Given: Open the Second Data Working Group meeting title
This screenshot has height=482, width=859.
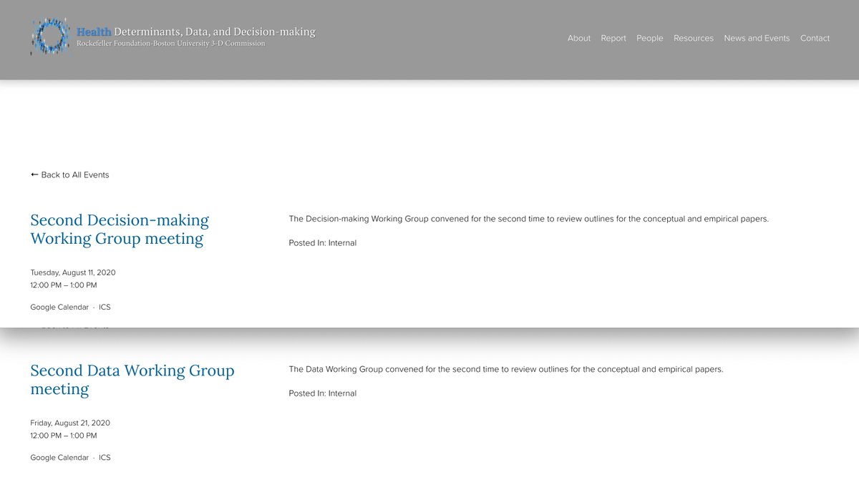Looking at the screenshot, I should pyautogui.click(x=132, y=380).
